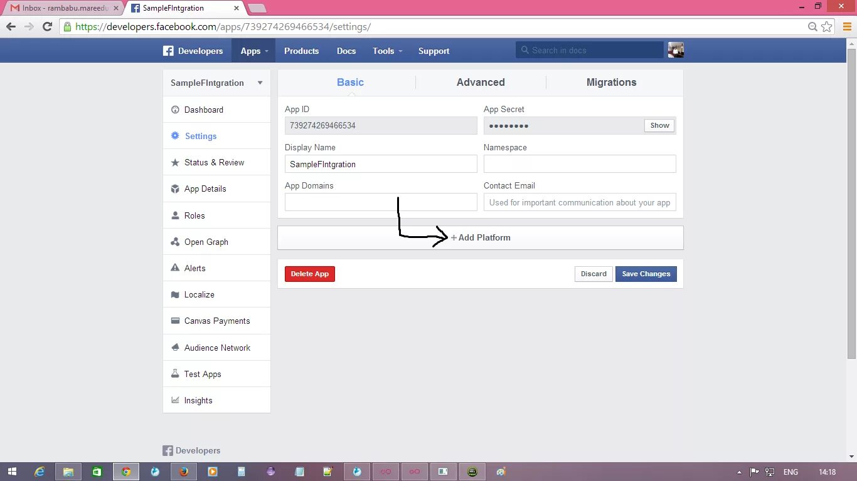Launch Internet Explorer from the taskbar
Viewport: 857px width, 481px height.
[x=40, y=472]
